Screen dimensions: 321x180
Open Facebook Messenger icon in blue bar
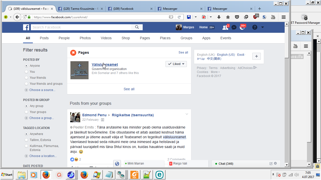click(234, 27)
